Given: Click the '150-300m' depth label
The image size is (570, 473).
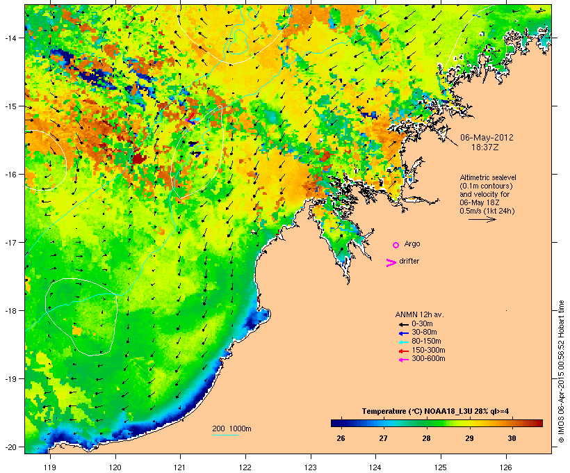Looking at the screenshot, I should tap(428, 351).
